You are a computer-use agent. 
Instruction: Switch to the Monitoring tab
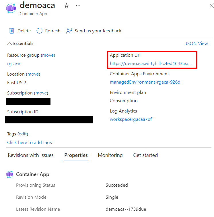pyautogui.click(x=110, y=155)
